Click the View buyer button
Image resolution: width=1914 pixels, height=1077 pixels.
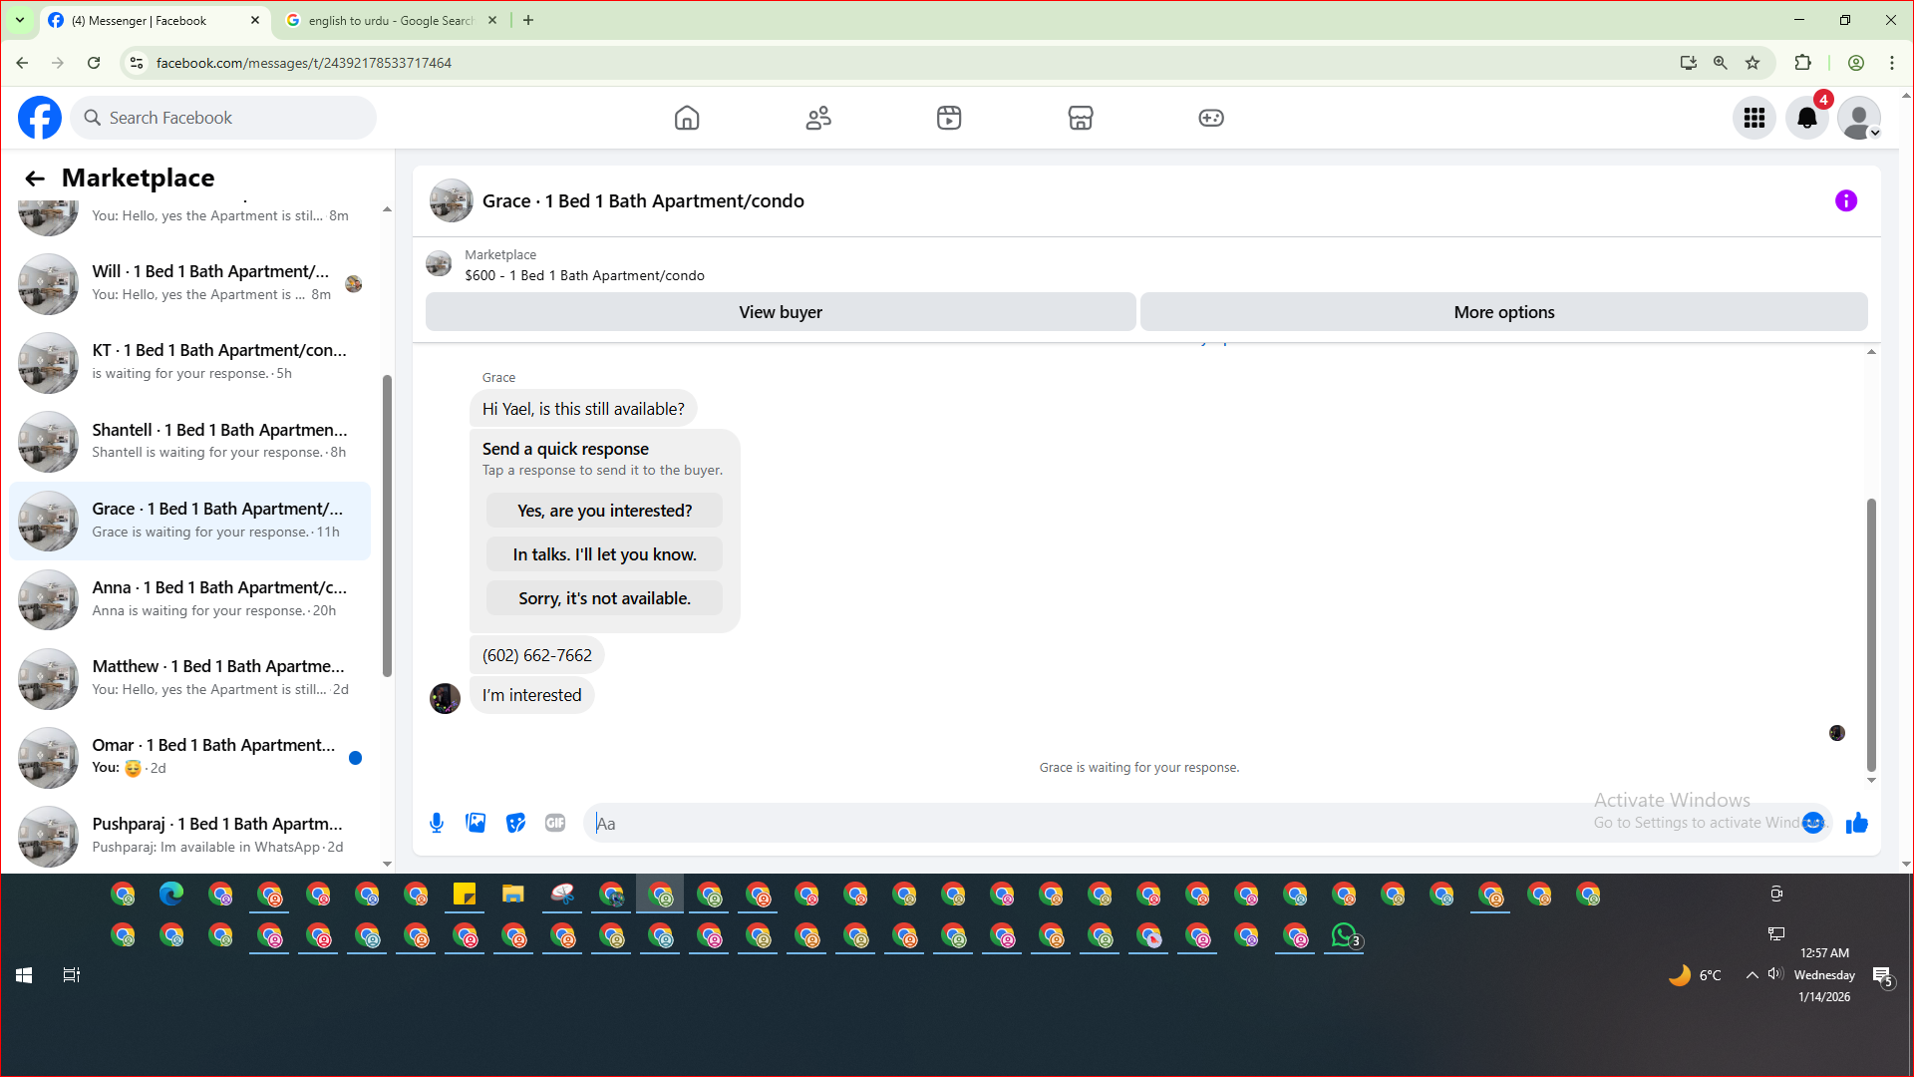(x=780, y=312)
